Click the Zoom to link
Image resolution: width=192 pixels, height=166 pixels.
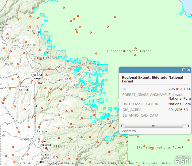129,131
